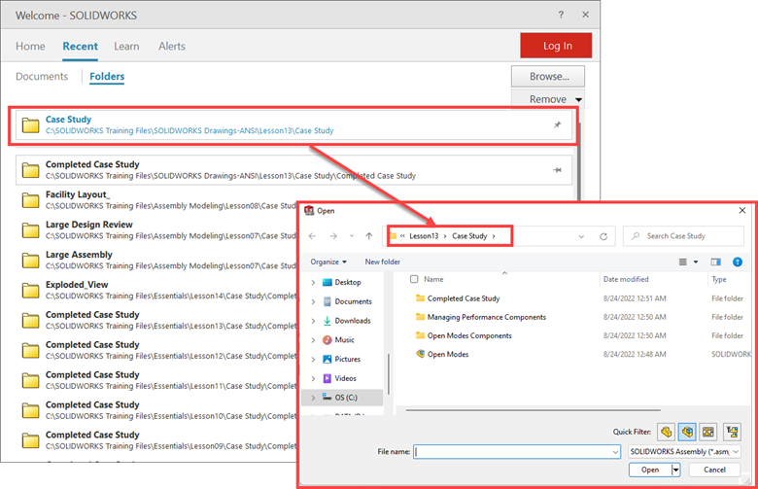
Task: Click the Browse... button
Action: 548,77
